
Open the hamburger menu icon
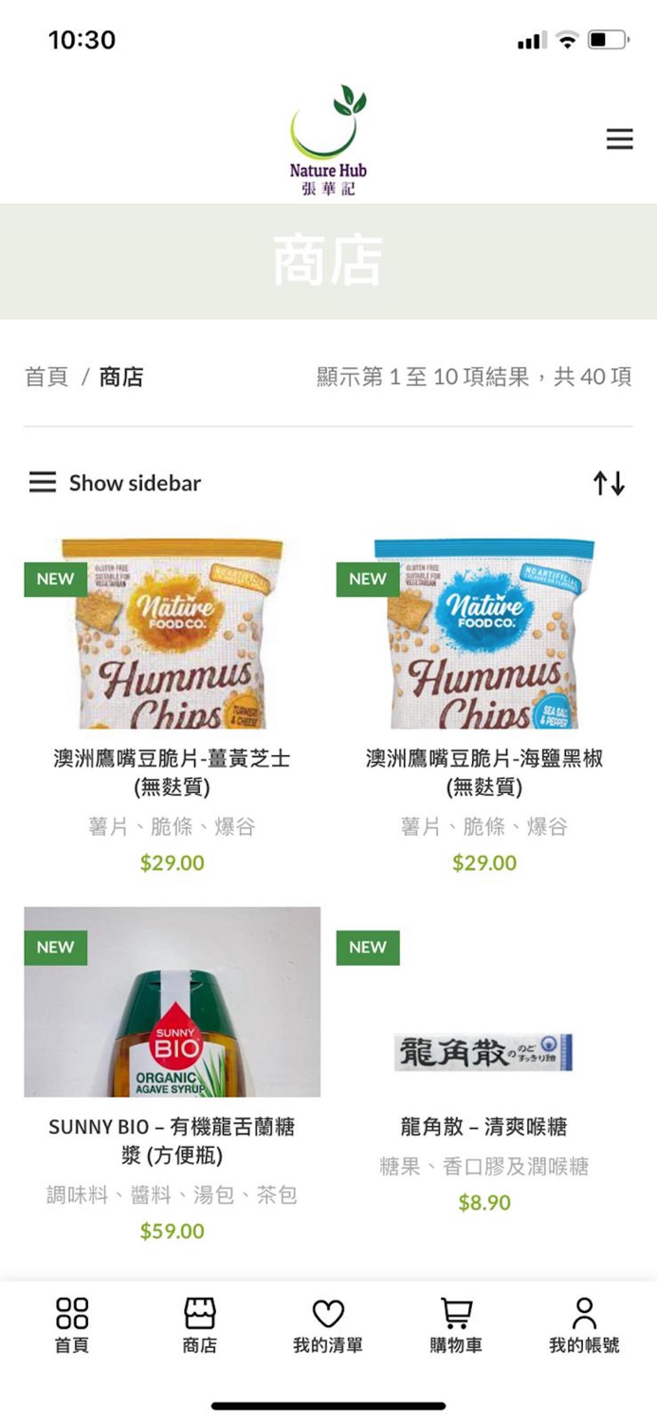(x=619, y=139)
